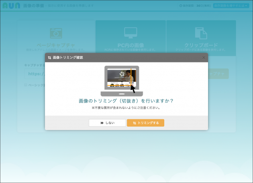Click the crop icon in the dialog title bar
This screenshot has height=183, width=253.
pyautogui.click(x=49, y=58)
